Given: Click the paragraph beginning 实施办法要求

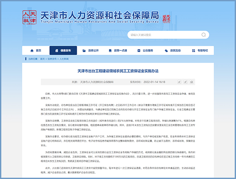Looking at the screenshot, I should pos(118,141).
